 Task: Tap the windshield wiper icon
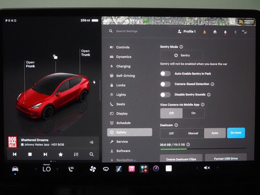pos(106,169)
